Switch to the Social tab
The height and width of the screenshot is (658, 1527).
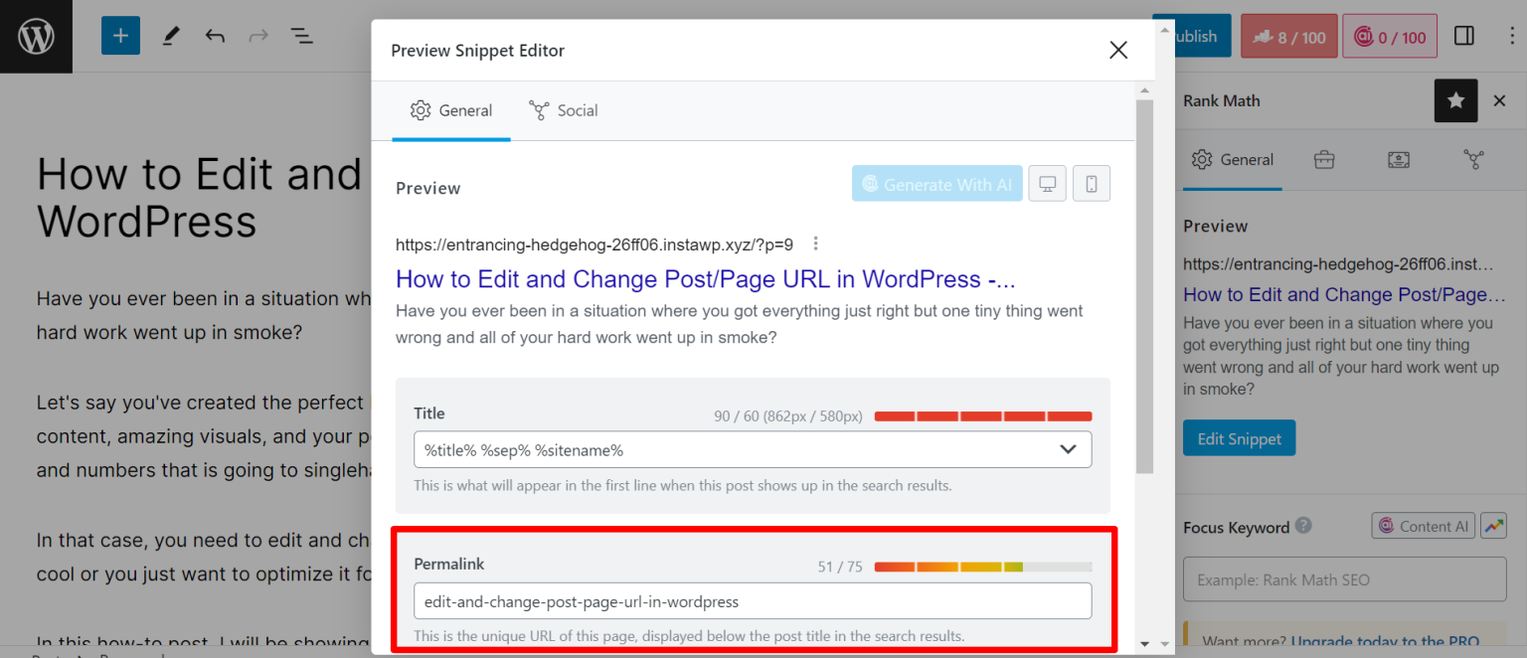pyautogui.click(x=564, y=110)
